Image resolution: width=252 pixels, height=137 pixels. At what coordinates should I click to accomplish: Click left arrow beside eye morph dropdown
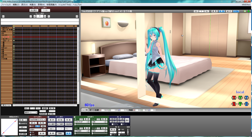[75, 122]
